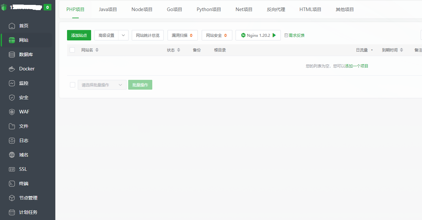Click the 添加站点 button
The image size is (422, 220).
[79, 35]
